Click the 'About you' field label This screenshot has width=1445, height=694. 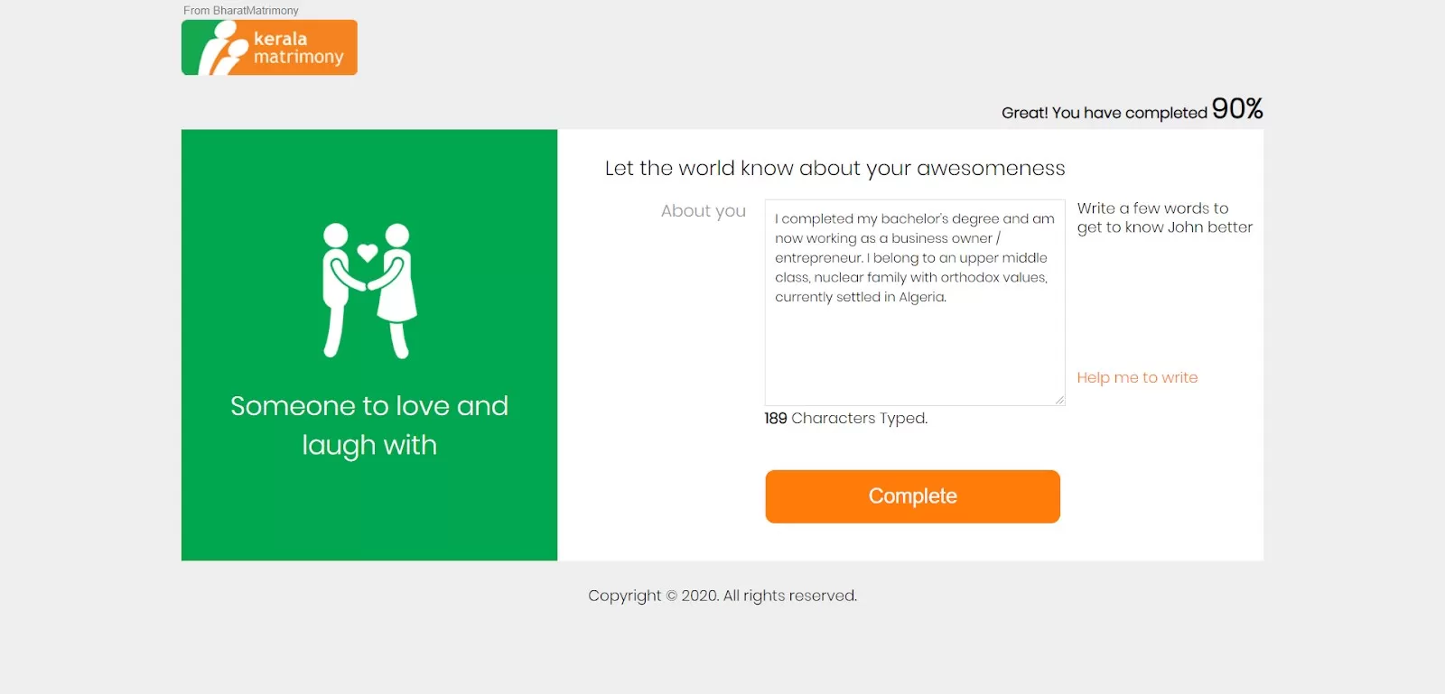pos(703,211)
